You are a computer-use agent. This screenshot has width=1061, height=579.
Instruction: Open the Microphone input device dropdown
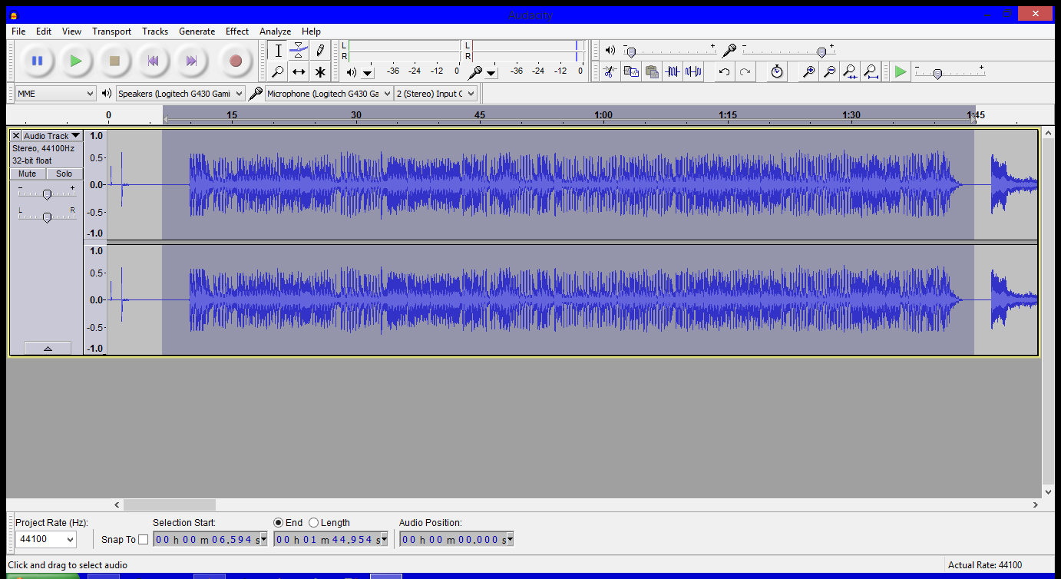coord(329,93)
